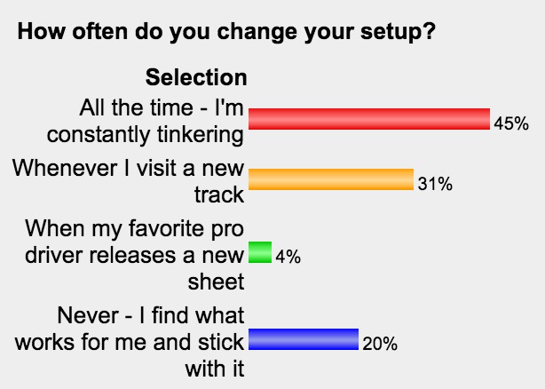The width and height of the screenshot is (545, 389).
Task: Select the 20% percentage label
Action: click(380, 344)
